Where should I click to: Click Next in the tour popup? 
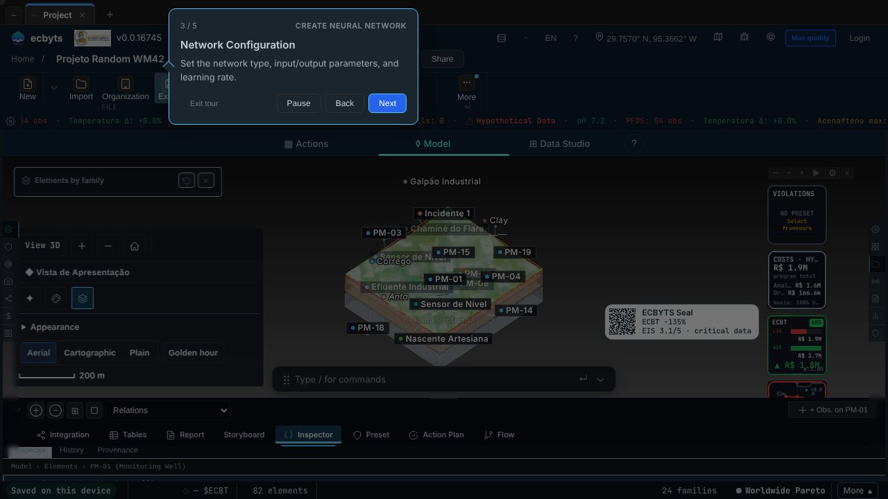[x=387, y=103]
